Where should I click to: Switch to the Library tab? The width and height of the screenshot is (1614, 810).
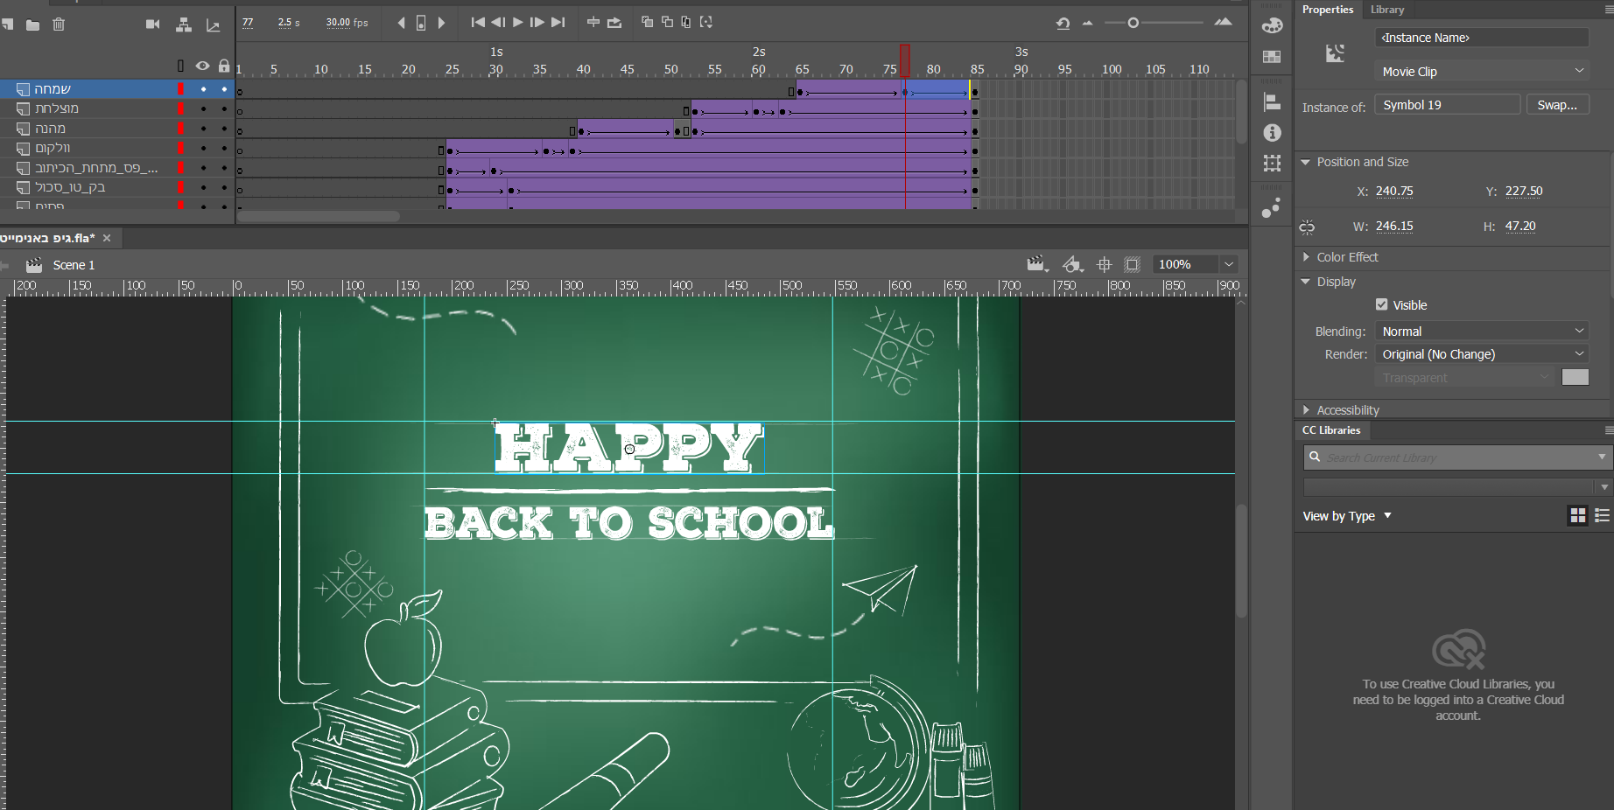[x=1386, y=10]
